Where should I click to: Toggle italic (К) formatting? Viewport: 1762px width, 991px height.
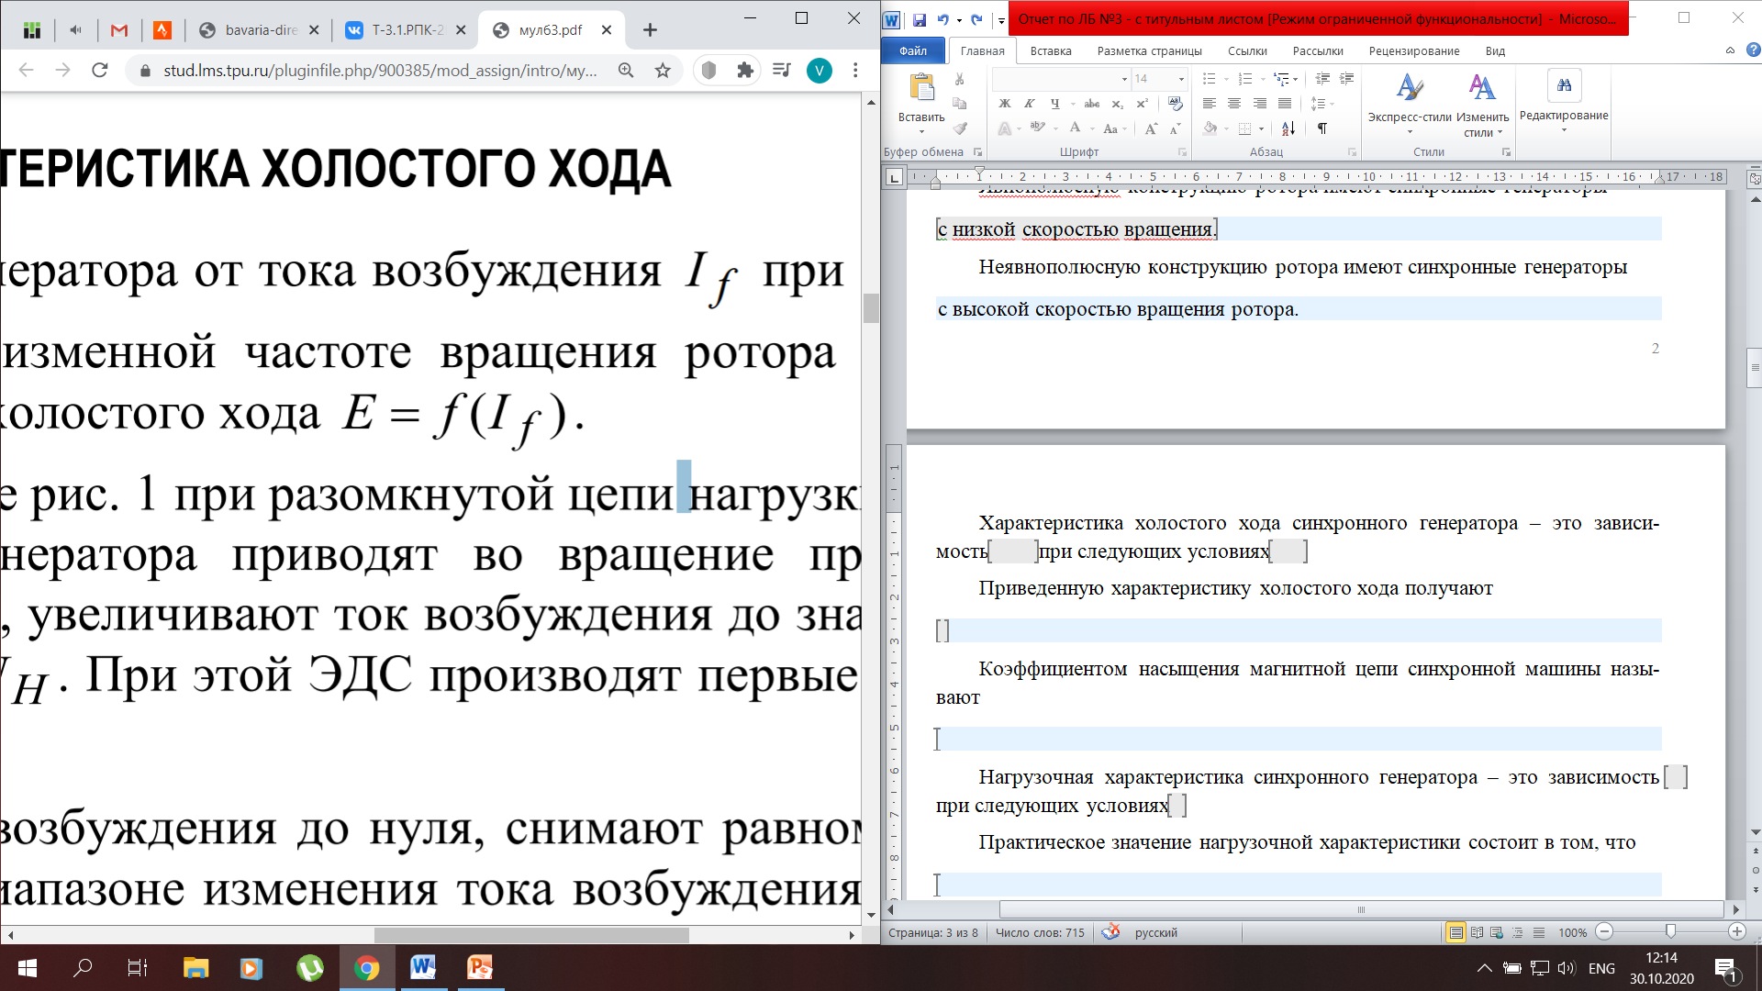pyautogui.click(x=1030, y=104)
